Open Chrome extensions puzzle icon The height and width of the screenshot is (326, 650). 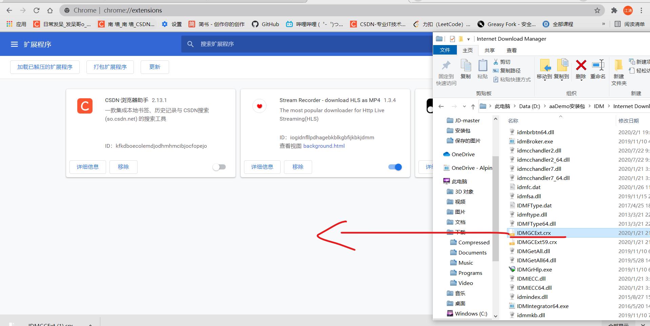[x=614, y=11]
